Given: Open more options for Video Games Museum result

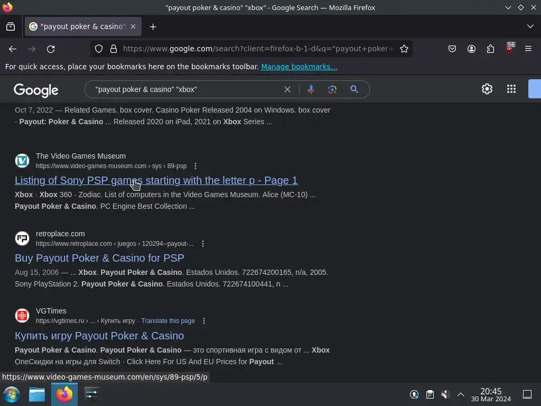Looking at the screenshot, I should (x=195, y=166).
